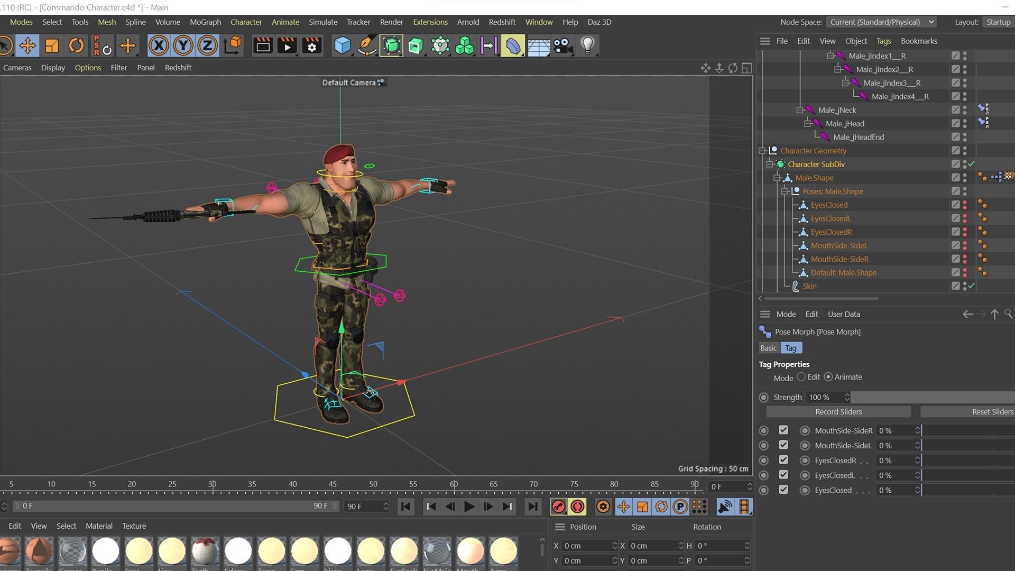
Task: Add a Floor grid object
Action: pos(538,45)
